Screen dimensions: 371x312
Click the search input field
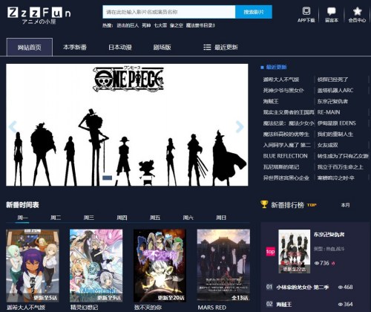(x=169, y=12)
